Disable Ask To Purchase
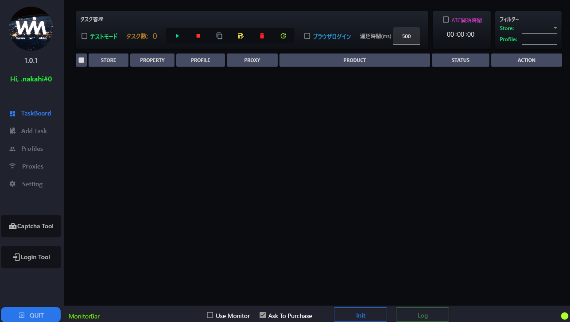The width and height of the screenshot is (570, 322). 263,315
